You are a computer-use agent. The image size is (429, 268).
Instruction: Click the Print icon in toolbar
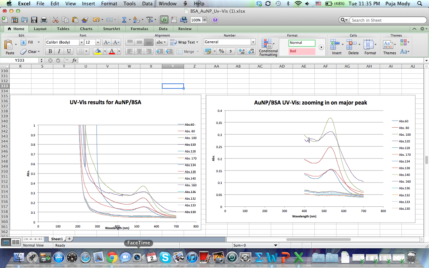[44, 20]
